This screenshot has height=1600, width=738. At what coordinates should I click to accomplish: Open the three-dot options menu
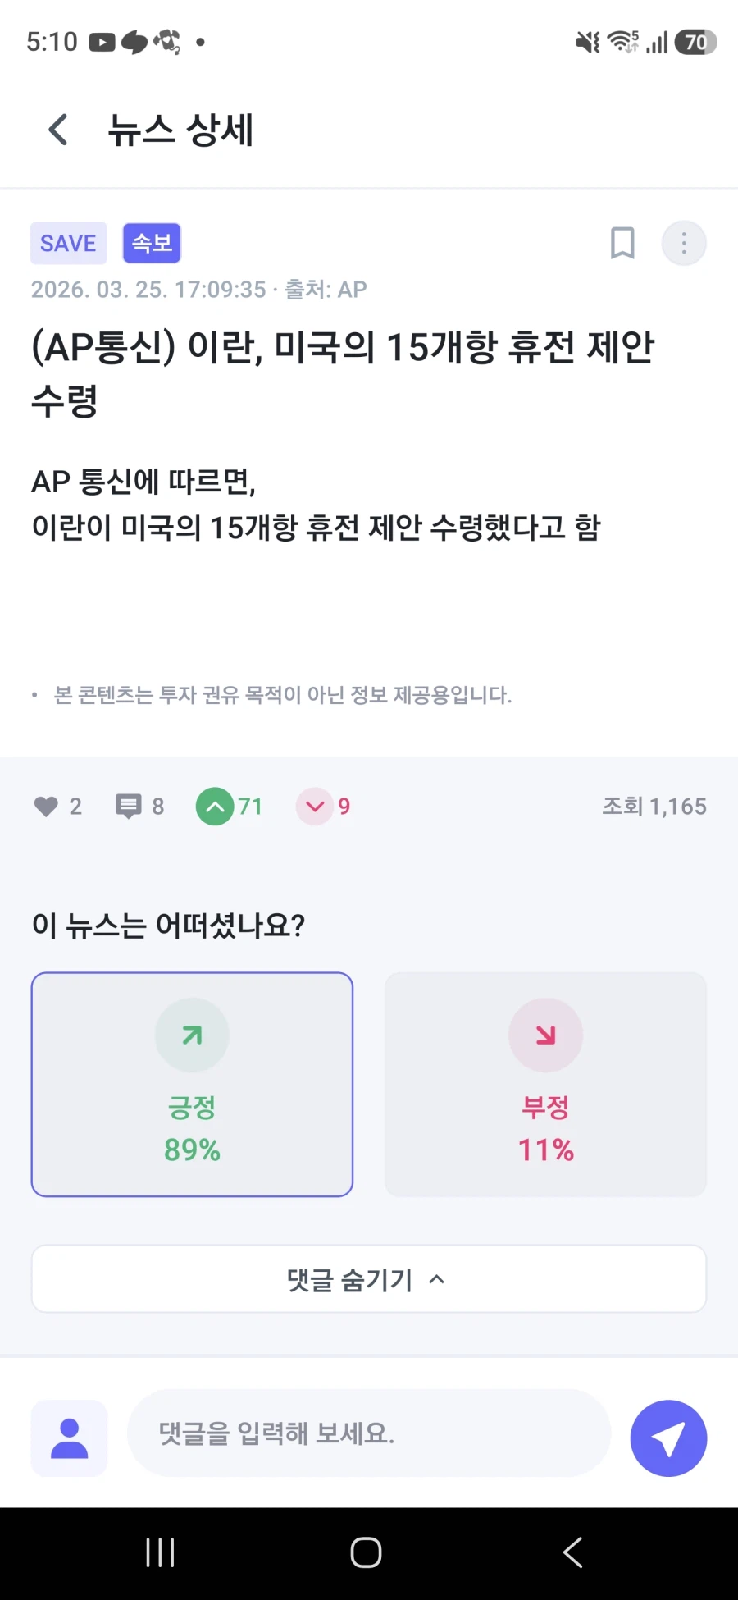click(683, 243)
